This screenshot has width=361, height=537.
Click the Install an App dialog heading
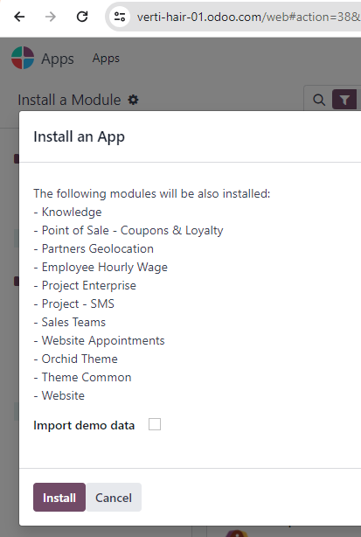click(x=79, y=136)
